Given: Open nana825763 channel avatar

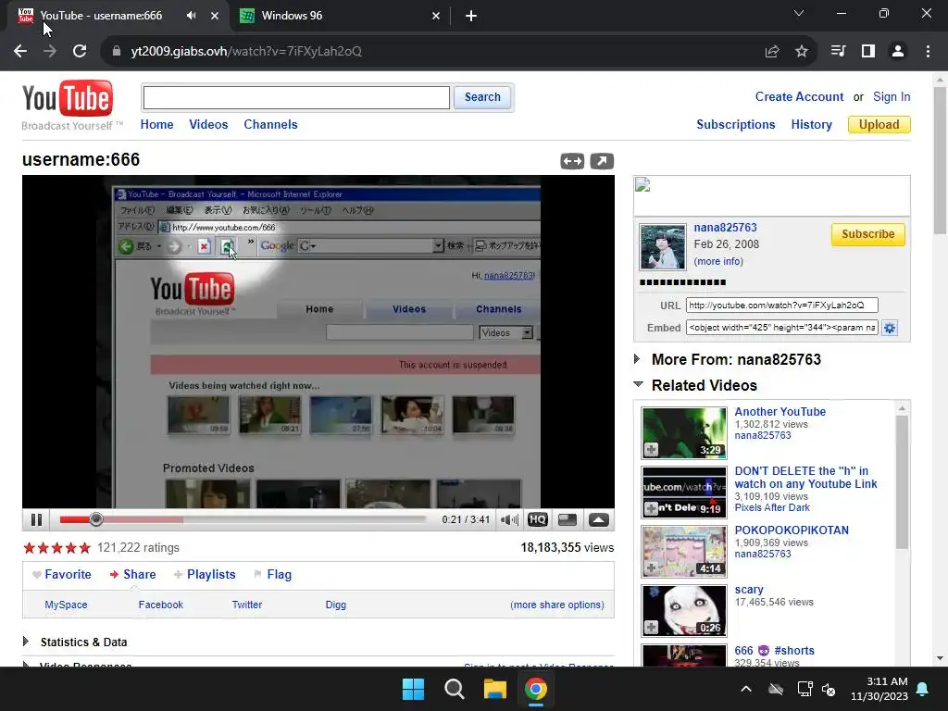Looking at the screenshot, I should (663, 246).
